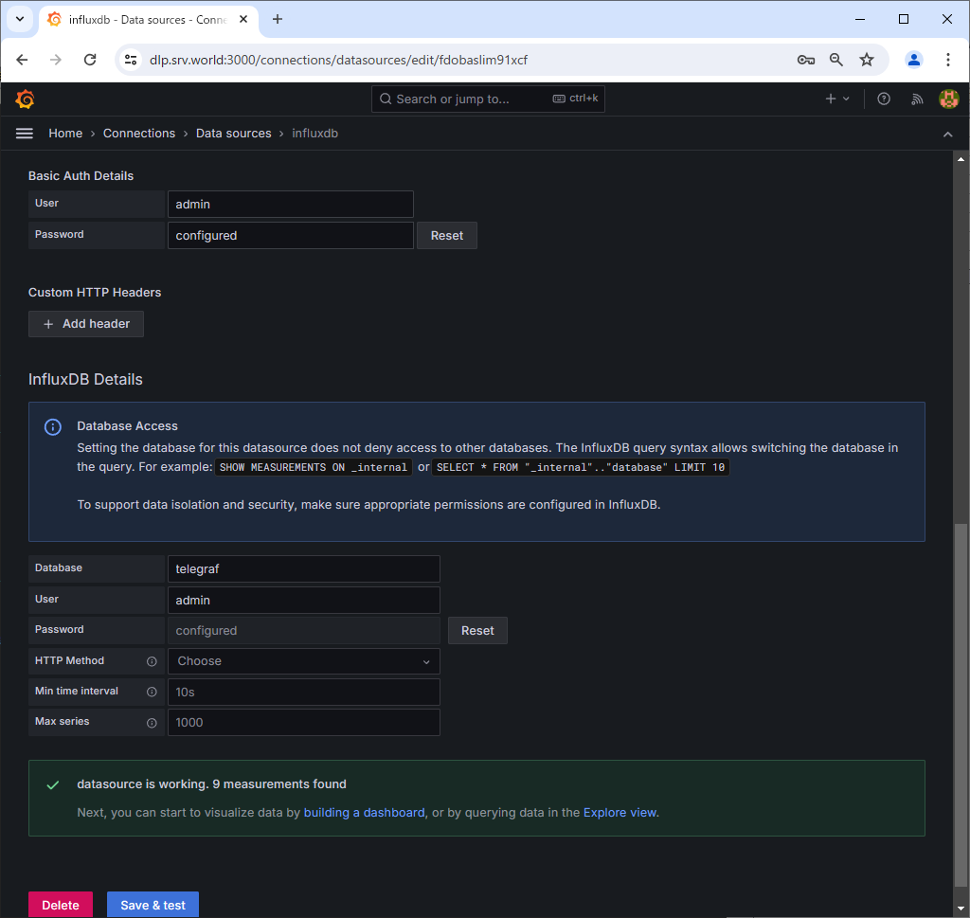Image resolution: width=970 pixels, height=918 pixels.
Task: Focus the Database field containing telegraf
Action: [x=304, y=569]
